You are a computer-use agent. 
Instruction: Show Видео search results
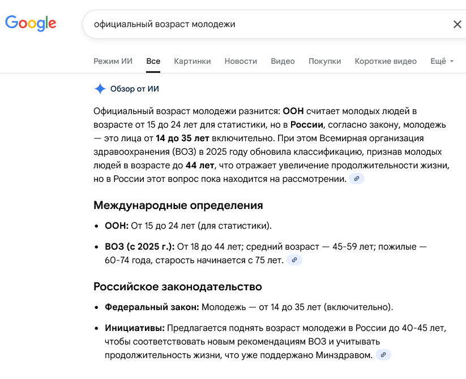pos(283,61)
